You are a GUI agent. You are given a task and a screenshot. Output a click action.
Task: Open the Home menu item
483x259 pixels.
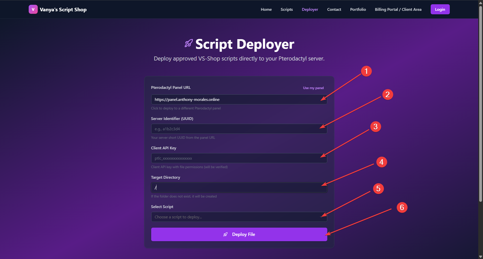click(266, 10)
